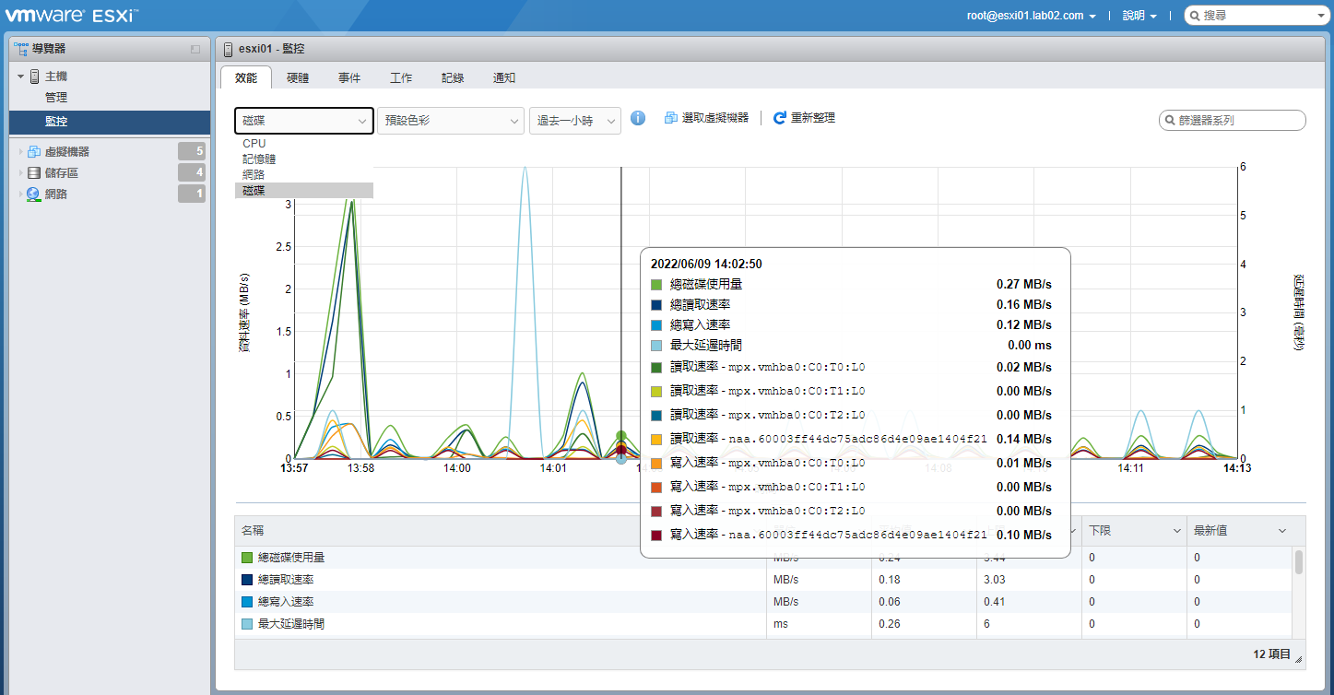
Task: Switch to the 記錄 tab
Action: [453, 78]
